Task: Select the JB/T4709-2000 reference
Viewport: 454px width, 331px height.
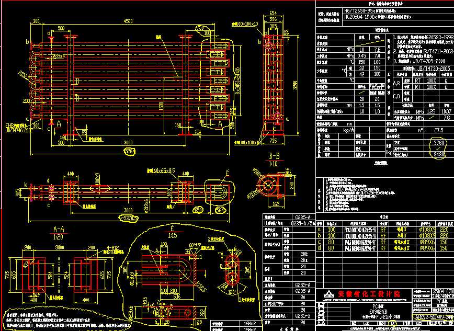Action: 430,61
